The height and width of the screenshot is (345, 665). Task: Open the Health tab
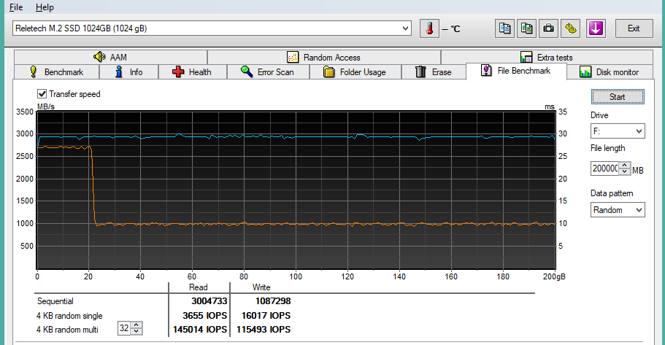point(193,72)
